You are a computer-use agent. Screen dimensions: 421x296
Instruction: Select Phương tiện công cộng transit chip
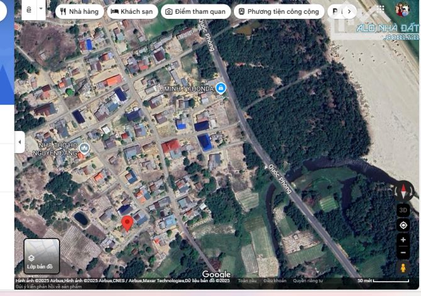click(279, 11)
